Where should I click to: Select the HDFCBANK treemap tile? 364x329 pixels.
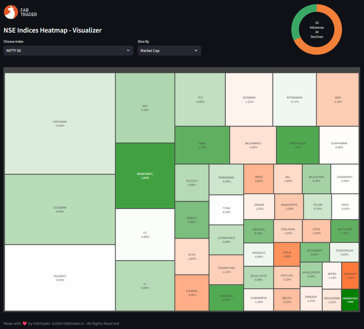[x=60, y=124]
